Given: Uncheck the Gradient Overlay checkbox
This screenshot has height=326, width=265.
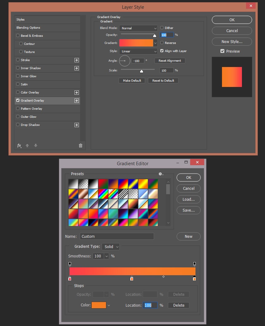Looking at the screenshot, I should (18, 100).
